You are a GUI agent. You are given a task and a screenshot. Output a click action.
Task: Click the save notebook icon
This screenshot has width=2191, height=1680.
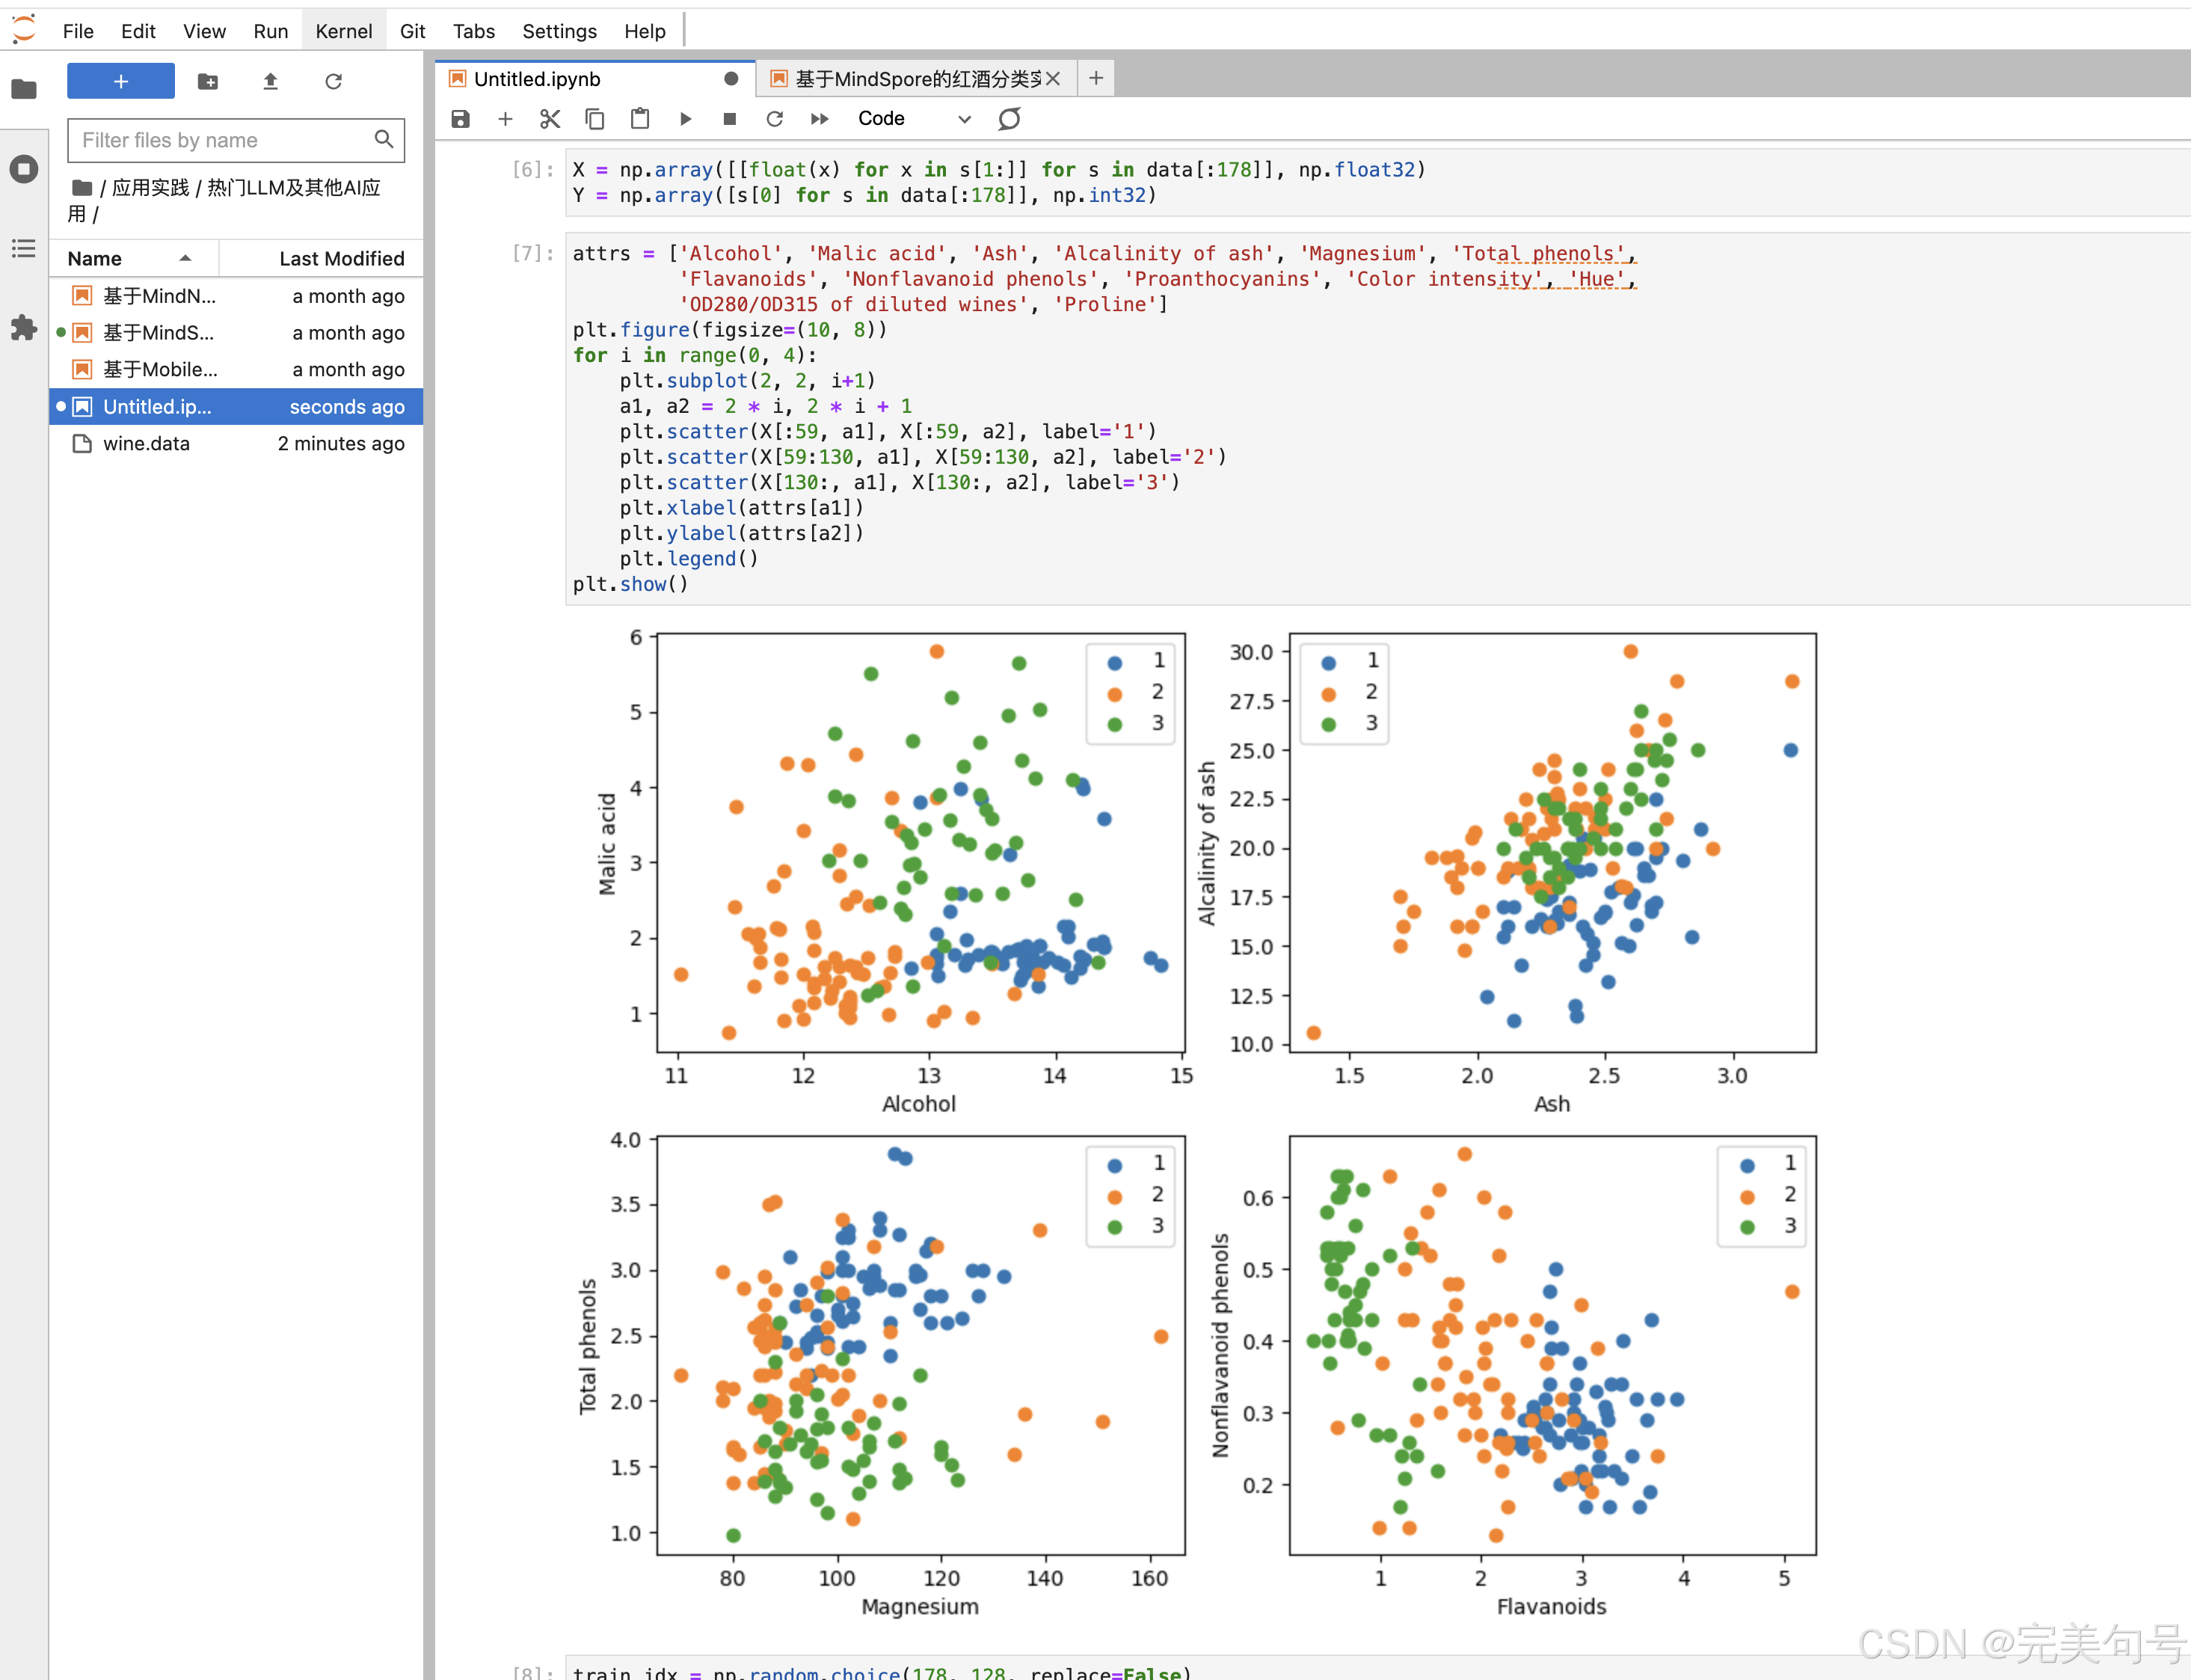[460, 119]
